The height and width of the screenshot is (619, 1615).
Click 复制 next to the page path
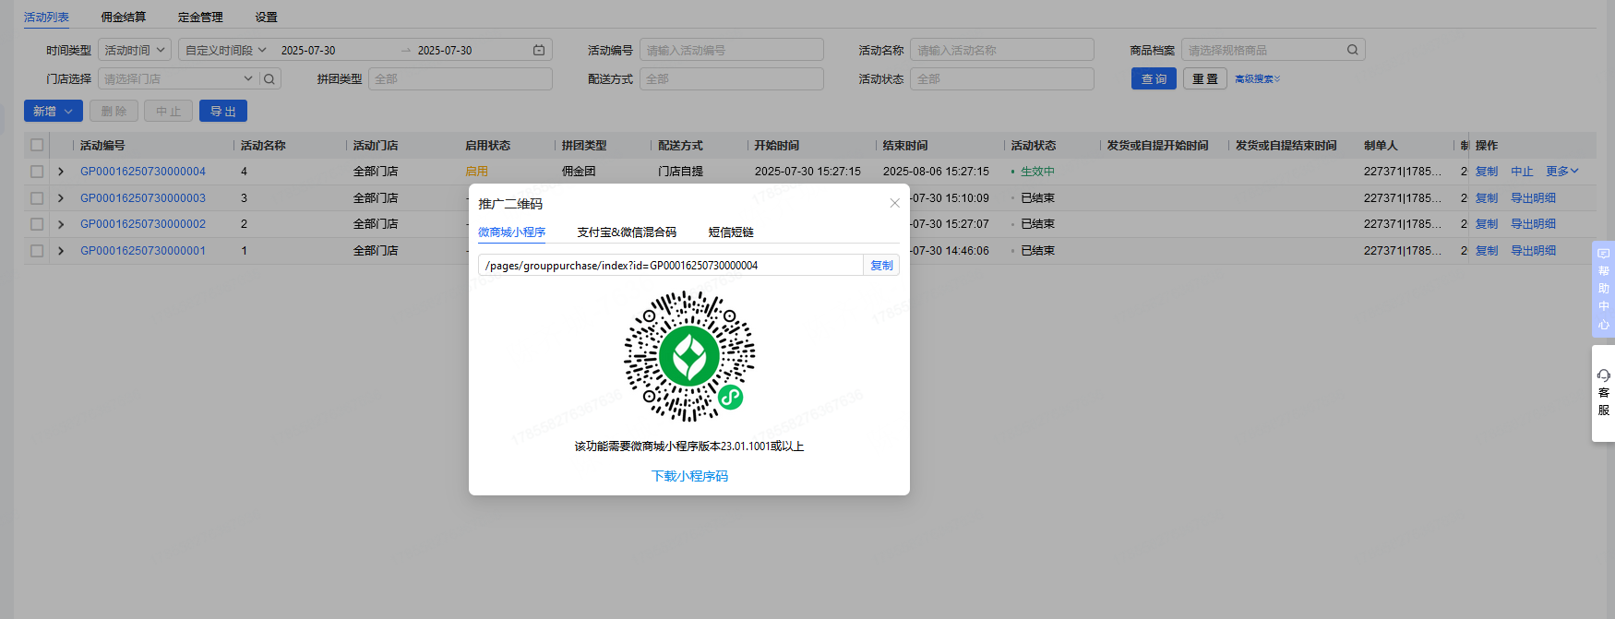click(881, 266)
